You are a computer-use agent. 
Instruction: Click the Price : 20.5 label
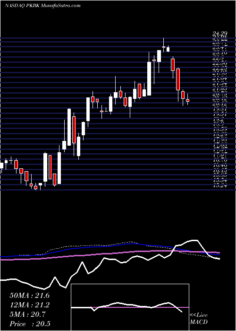(x=30, y=324)
